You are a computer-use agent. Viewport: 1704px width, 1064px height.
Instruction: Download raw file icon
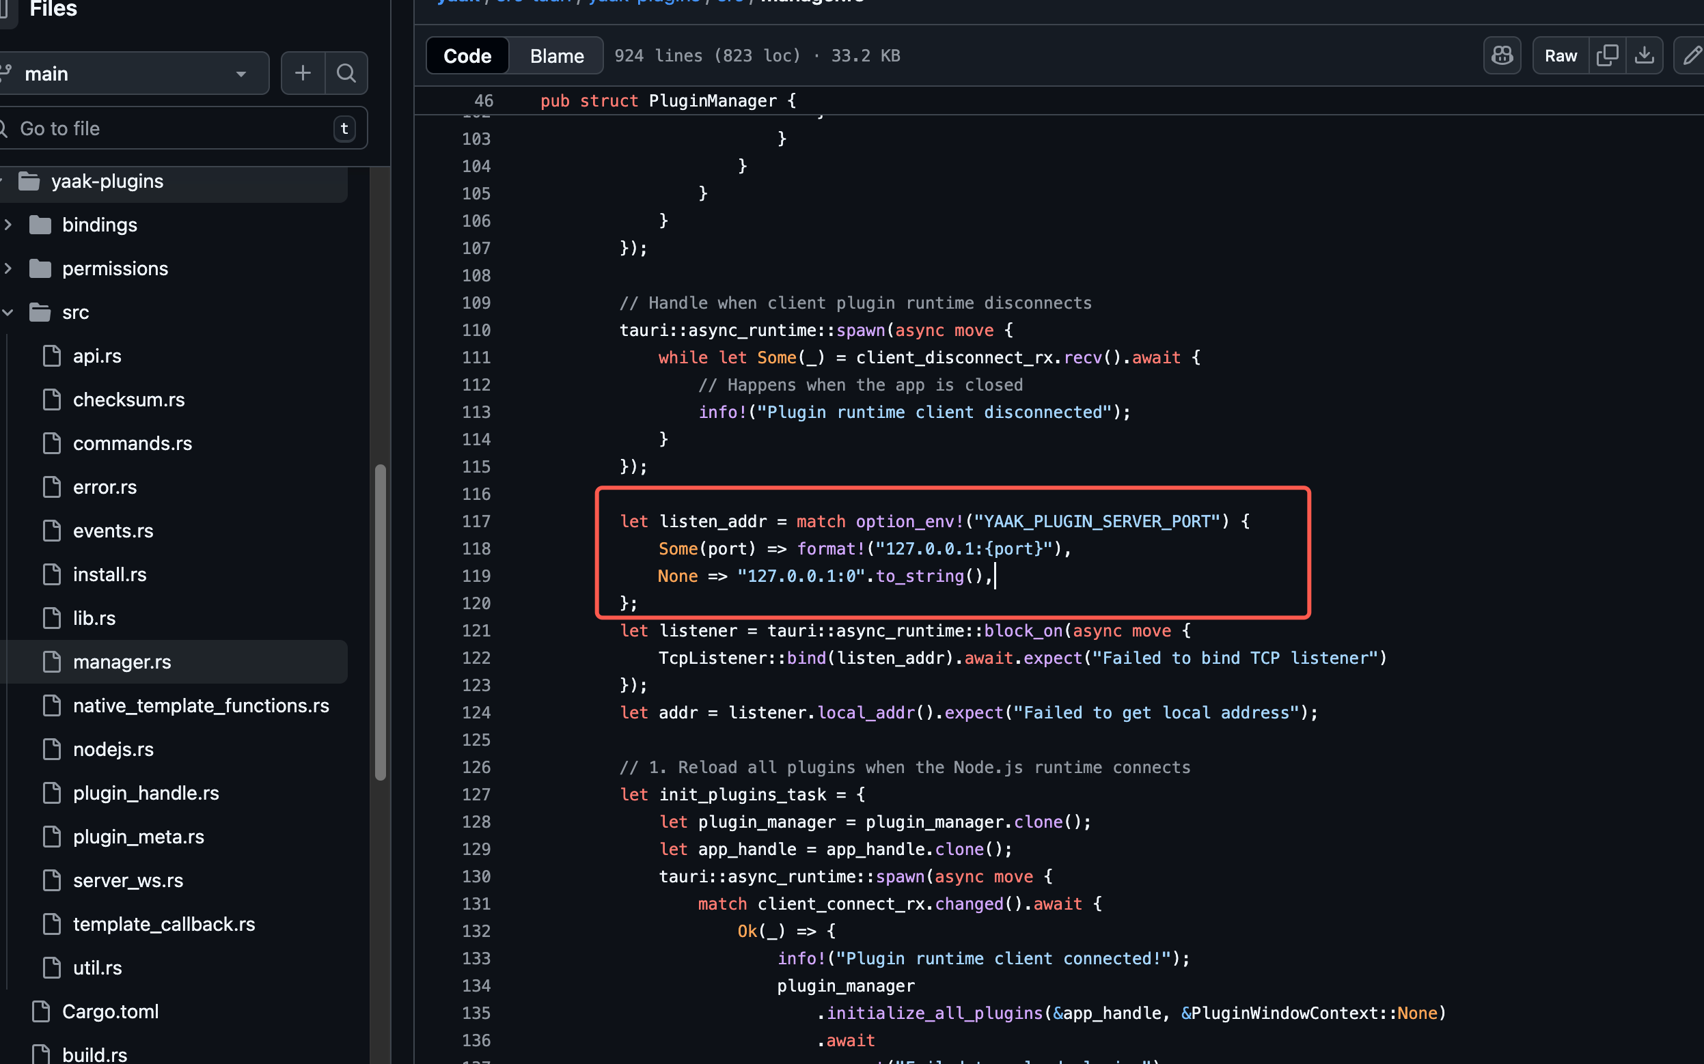(1644, 55)
